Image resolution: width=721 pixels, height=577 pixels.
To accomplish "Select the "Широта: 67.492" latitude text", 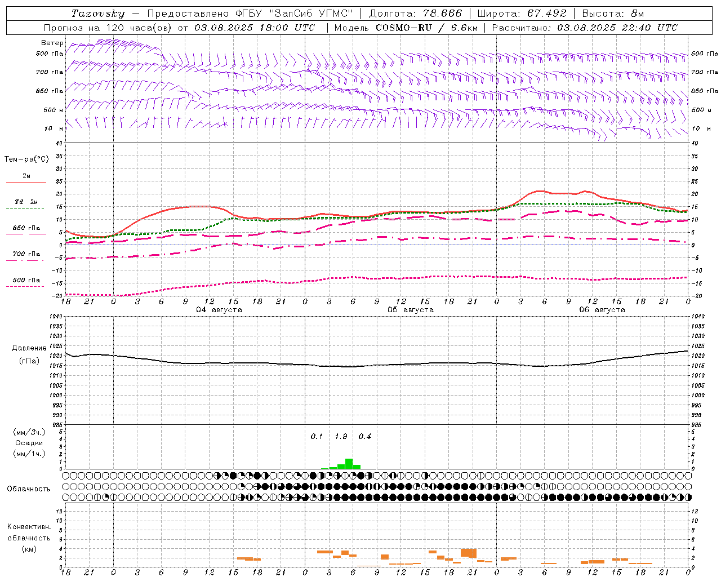I will tap(522, 14).
